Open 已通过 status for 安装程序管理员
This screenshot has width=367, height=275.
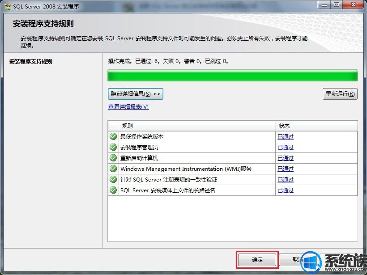tap(285, 147)
